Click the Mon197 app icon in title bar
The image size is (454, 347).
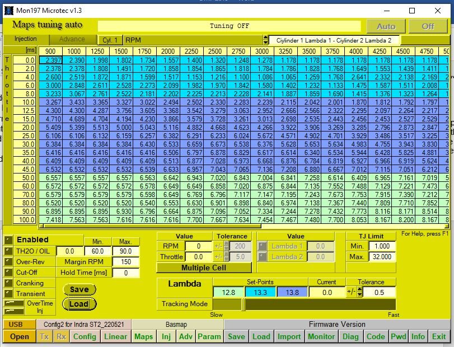pos(9,11)
